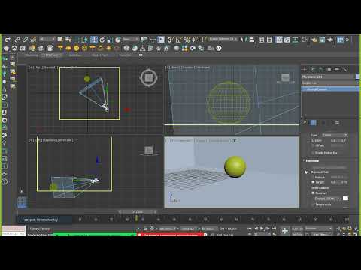
Task: Toggle the Auto Key button
Action: (x=297, y=229)
